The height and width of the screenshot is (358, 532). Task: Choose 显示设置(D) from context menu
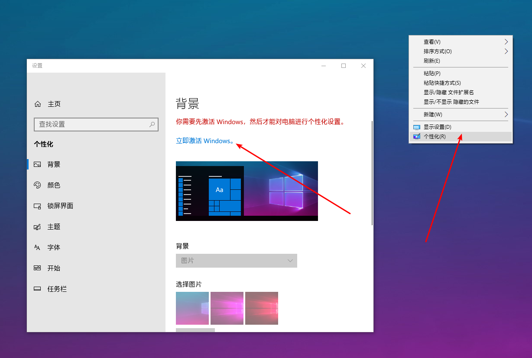coord(461,127)
